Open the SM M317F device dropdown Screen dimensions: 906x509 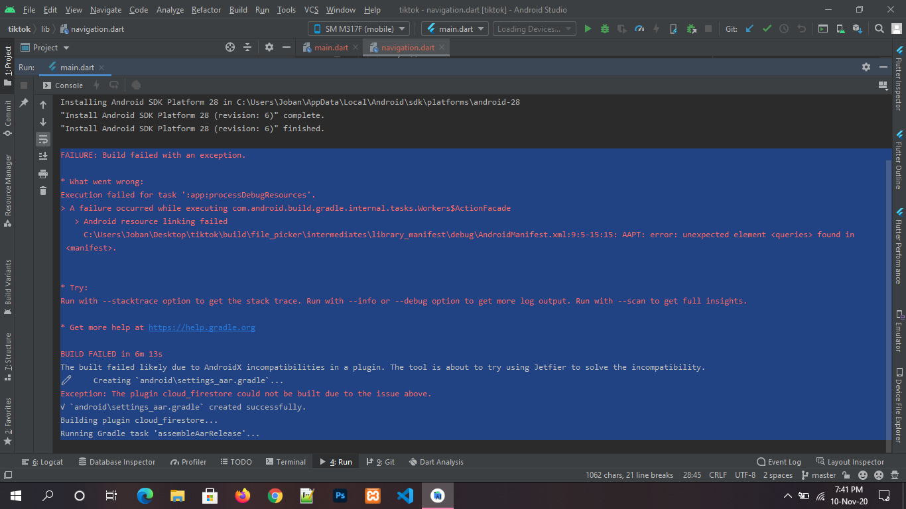358,28
